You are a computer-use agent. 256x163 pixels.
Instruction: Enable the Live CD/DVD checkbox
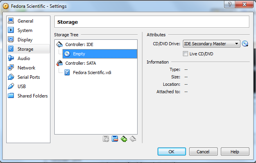186,54
